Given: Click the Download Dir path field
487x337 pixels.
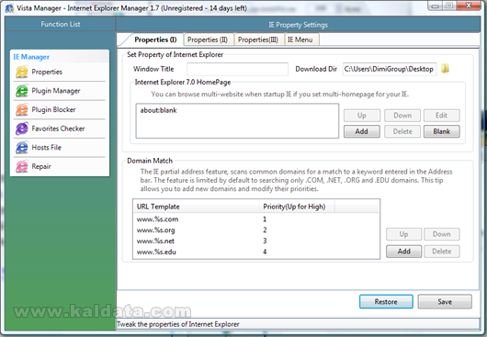Looking at the screenshot, I should coord(390,69).
